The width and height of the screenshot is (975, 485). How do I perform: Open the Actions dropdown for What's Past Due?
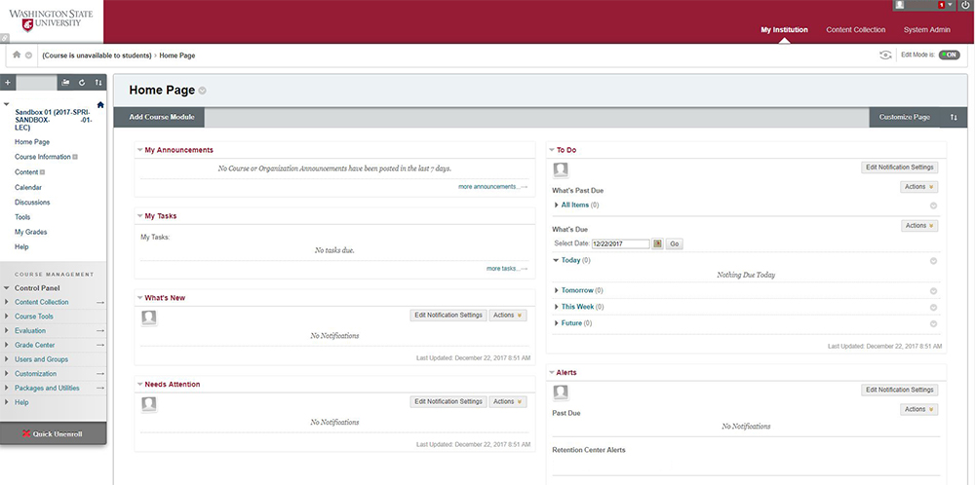(919, 186)
